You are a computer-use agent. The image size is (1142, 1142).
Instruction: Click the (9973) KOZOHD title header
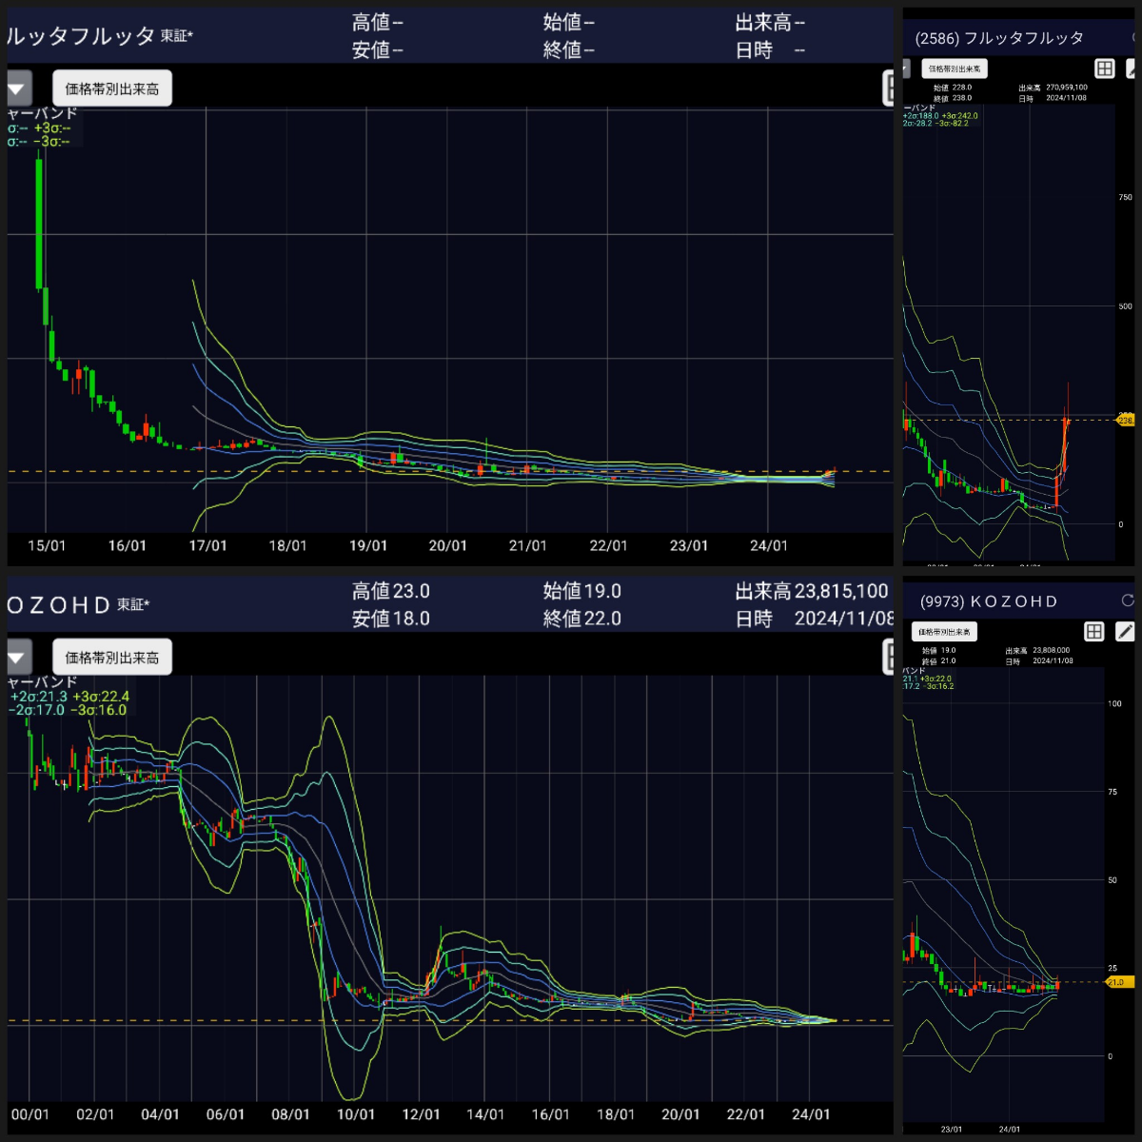[x=988, y=601]
